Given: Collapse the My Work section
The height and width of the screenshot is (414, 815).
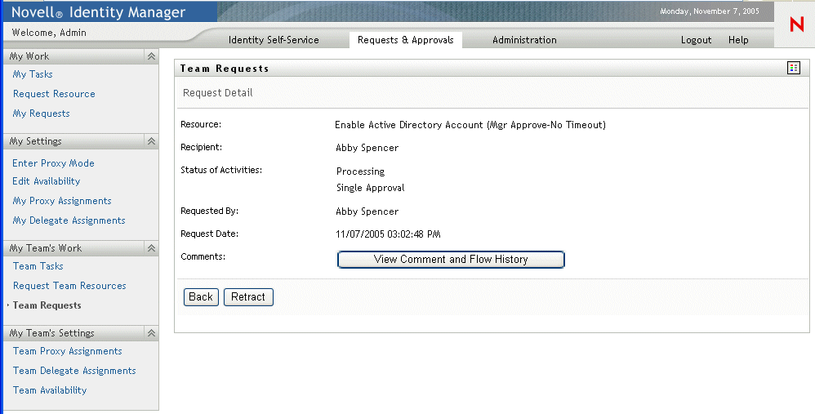Looking at the screenshot, I should (151, 56).
